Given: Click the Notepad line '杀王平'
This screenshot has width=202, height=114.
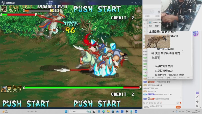Looking at the screenshot, I should (156, 58).
